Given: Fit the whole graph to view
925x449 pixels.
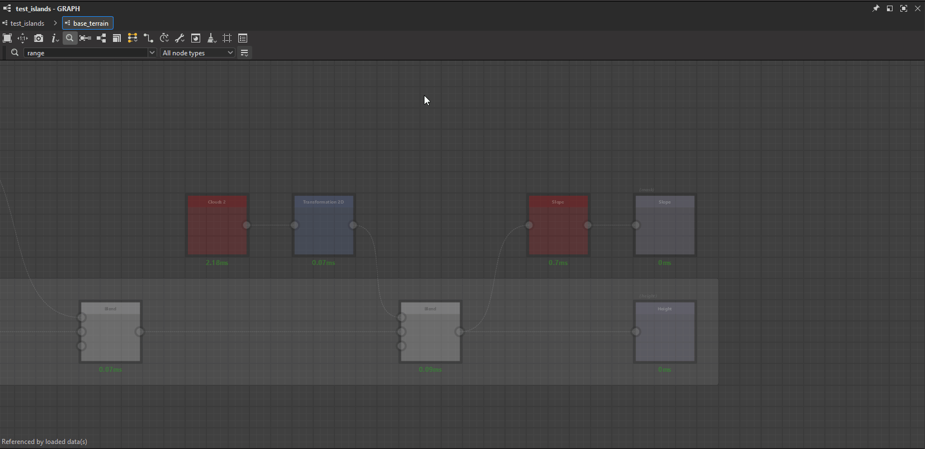Looking at the screenshot, I should pyautogui.click(x=7, y=38).
